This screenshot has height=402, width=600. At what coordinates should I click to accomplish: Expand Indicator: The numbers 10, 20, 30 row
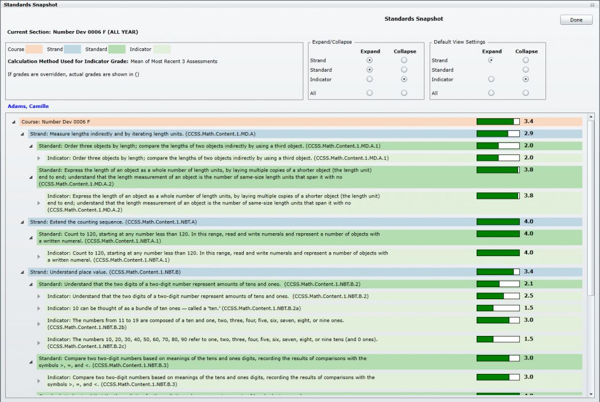(x=38, y=343)
